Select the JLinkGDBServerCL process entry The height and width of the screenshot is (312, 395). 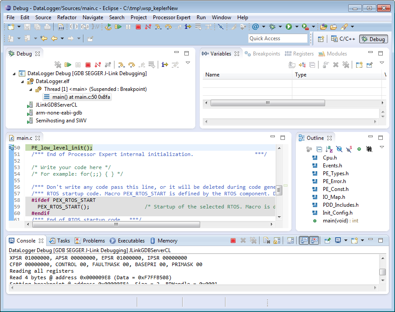(x=56, y=105)
